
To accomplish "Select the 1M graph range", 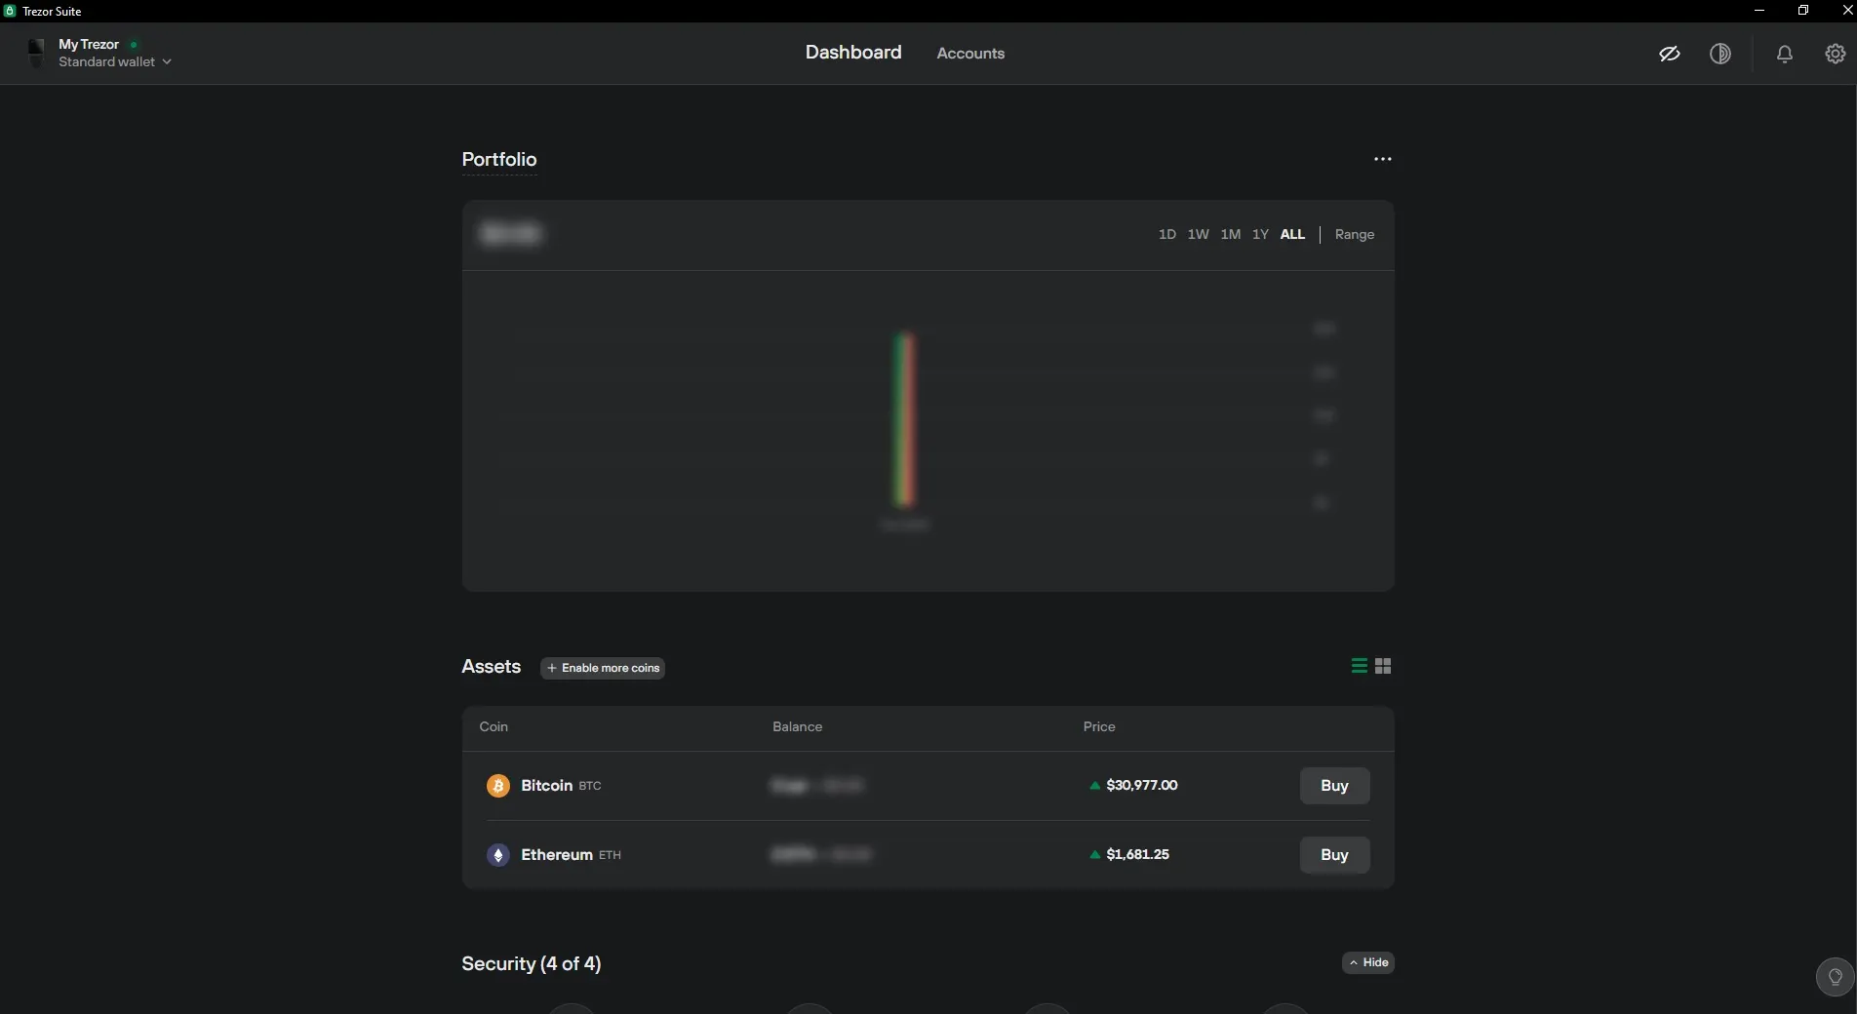I will (x=1230, y=234).
